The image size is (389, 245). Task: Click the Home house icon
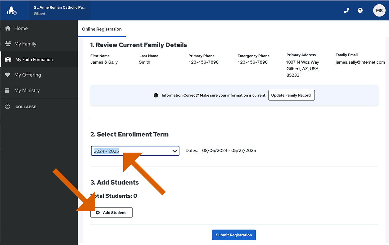pos(8,28)
